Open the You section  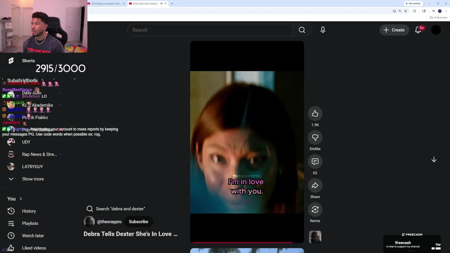tap(14, 199)
